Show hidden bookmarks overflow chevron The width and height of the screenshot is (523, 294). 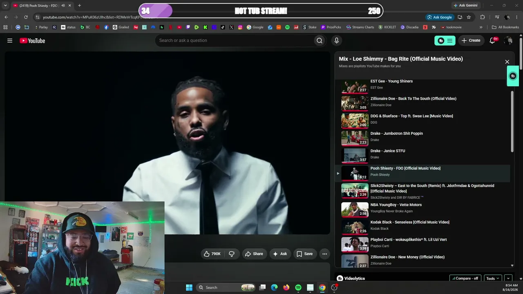click(x=481, y=27)
